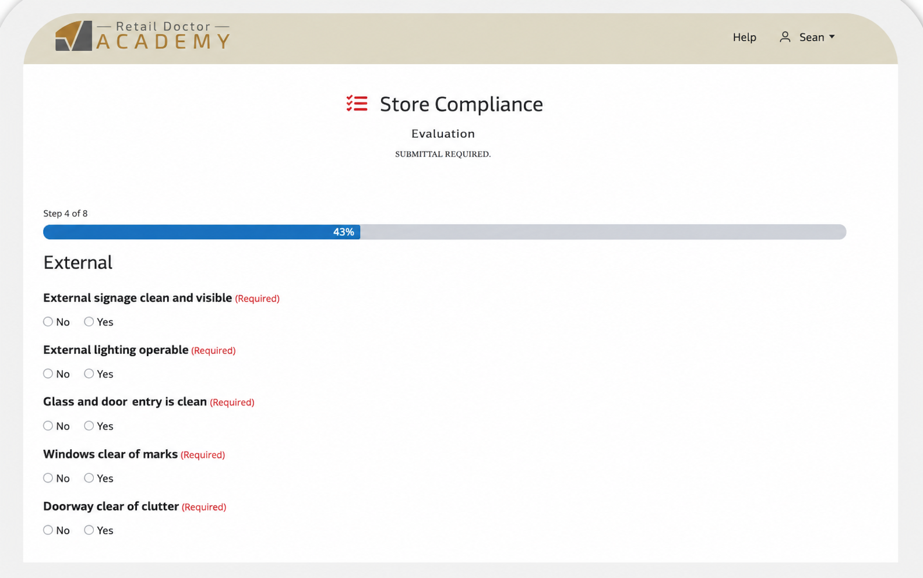Click the External lighting operable question label
Screen dimensions: 923x578
[x=115, y=350]
